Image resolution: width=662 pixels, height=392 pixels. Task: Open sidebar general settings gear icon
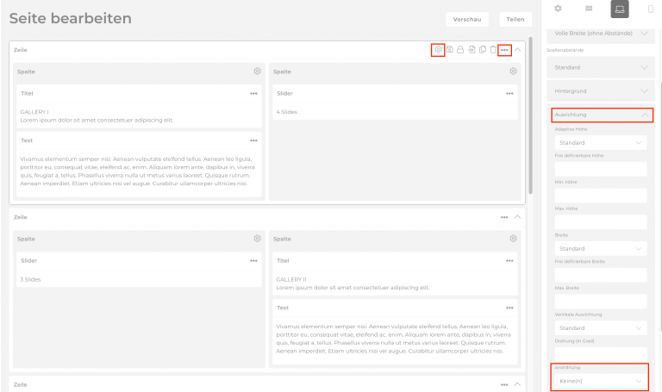coord(558,9)
